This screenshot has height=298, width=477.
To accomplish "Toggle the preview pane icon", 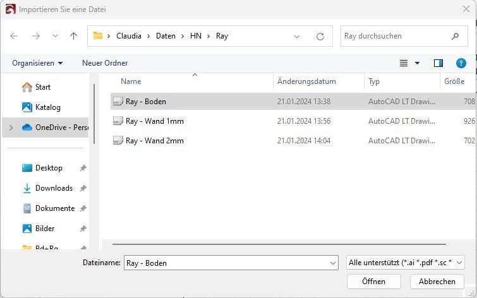I will [438, 63].
